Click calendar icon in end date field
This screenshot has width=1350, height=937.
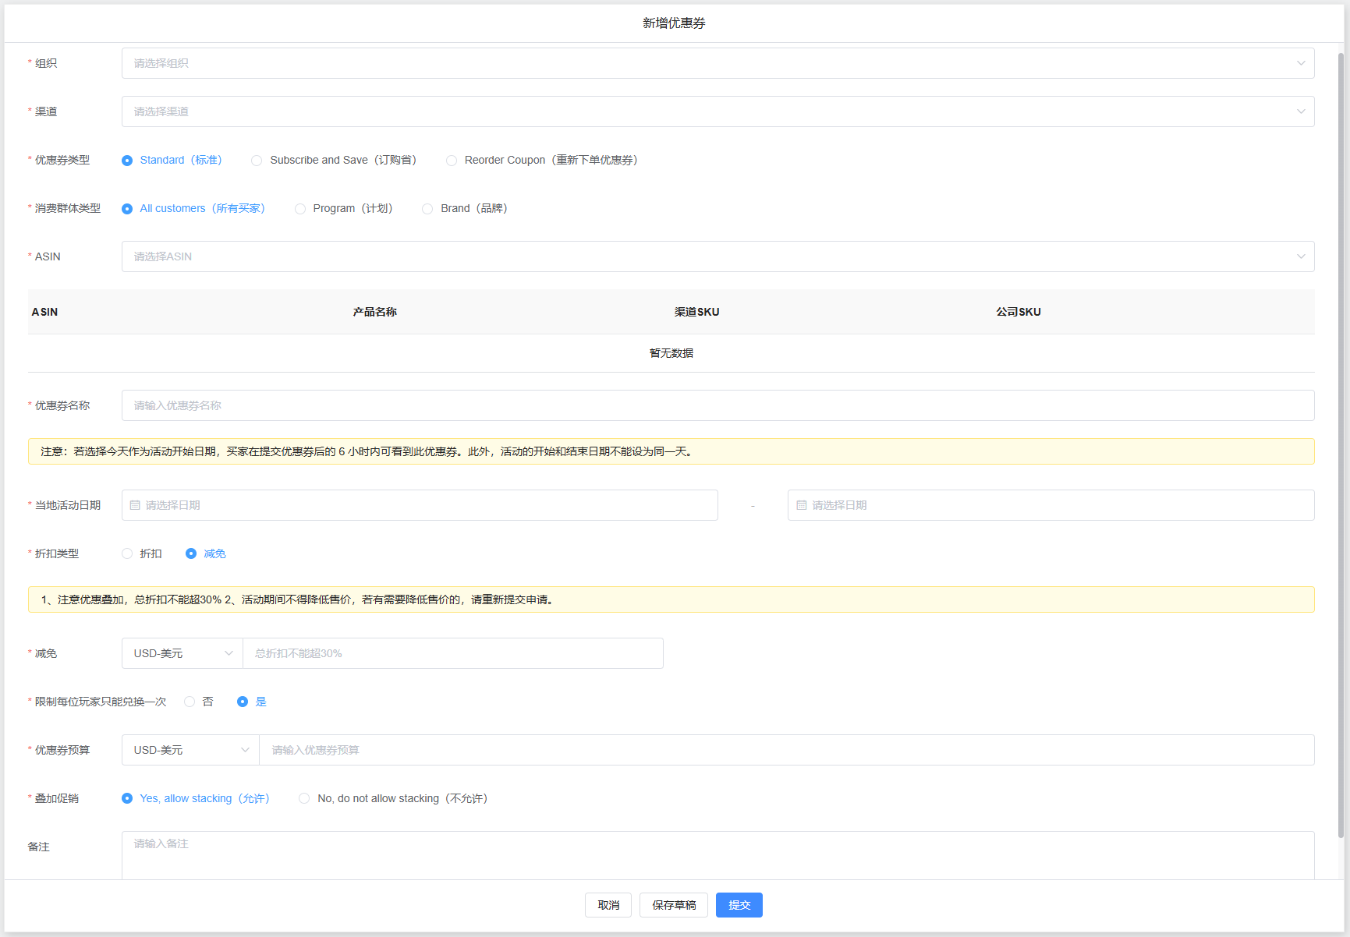pyautogui.click(x=801, y=505)
